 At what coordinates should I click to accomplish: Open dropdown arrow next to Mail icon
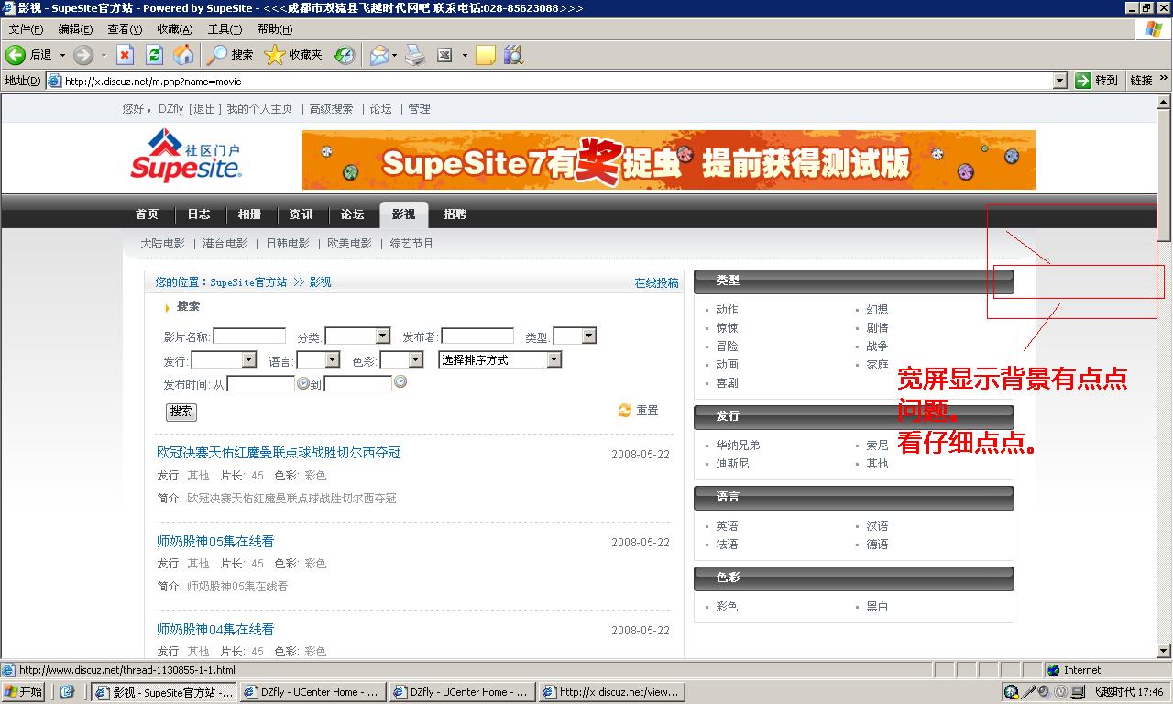[x=395, y=55]
